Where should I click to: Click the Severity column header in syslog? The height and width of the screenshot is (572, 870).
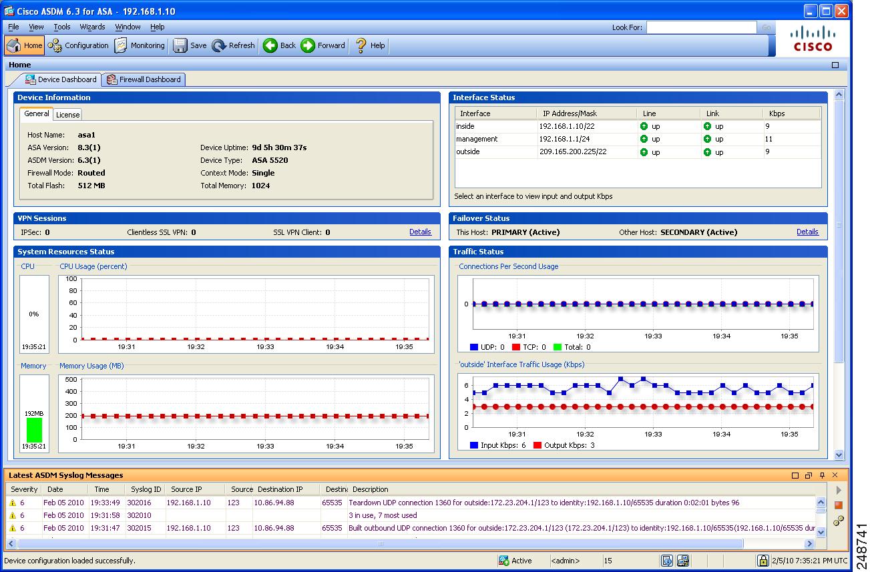tap(24, 489)
